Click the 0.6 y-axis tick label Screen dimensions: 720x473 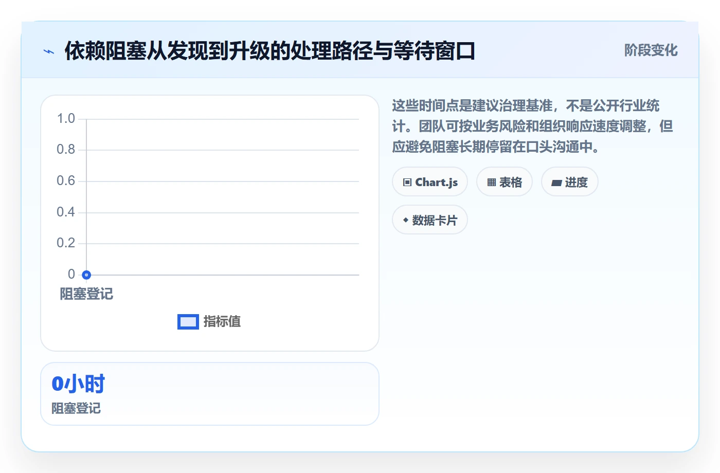pos(66,181)
